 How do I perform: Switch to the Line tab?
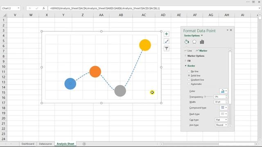pos(188,51)
